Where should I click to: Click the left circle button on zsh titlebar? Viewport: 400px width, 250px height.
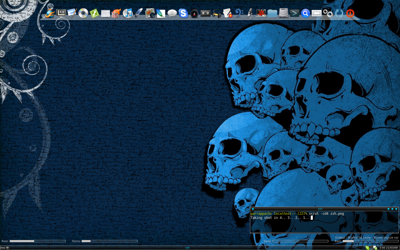point(253,209)
